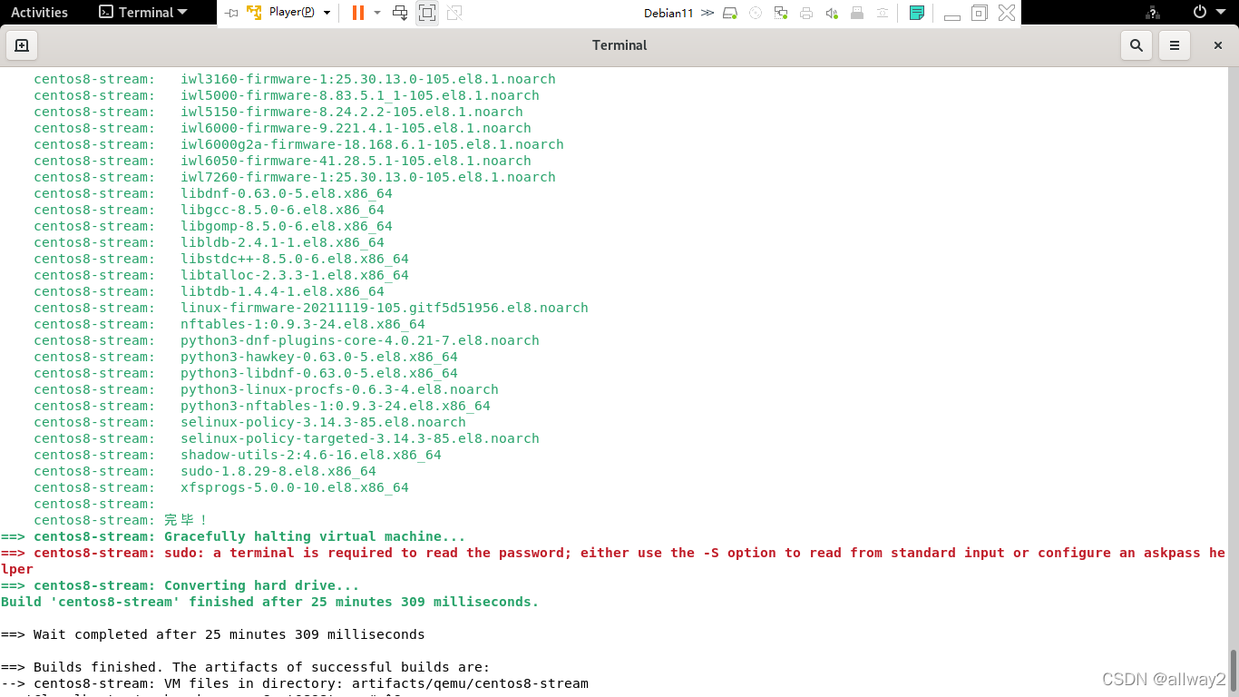
Task: Click line 'iwl6000g2a-firmware-18.168.6.1-105.el8.1.noarch'
Action: (x=372, y=144)
